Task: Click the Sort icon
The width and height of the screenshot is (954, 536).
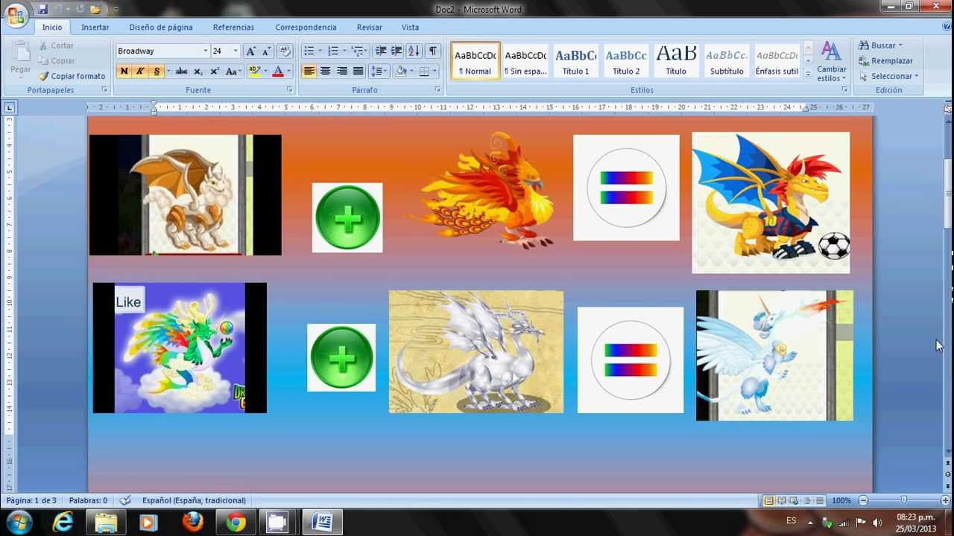Action: tap(414, 51)
